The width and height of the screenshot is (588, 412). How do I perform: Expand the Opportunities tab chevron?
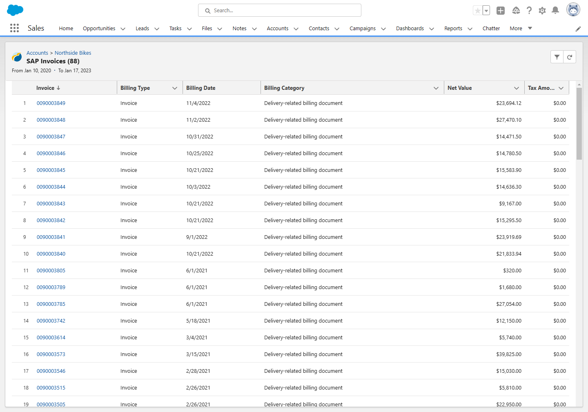click(x=123, y=29)
